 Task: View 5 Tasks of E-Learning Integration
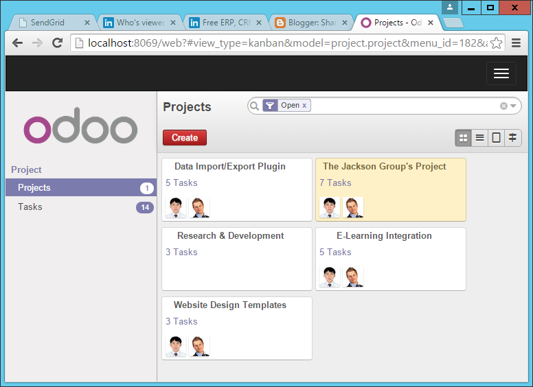(335, 252)
